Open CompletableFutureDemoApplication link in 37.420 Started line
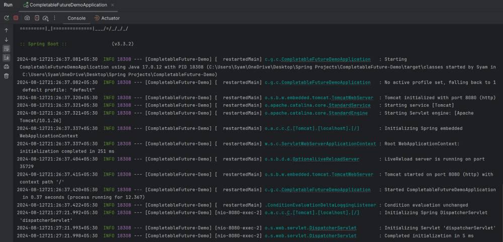The width and height of the screenshot is (503, 242). click(325, 190)
